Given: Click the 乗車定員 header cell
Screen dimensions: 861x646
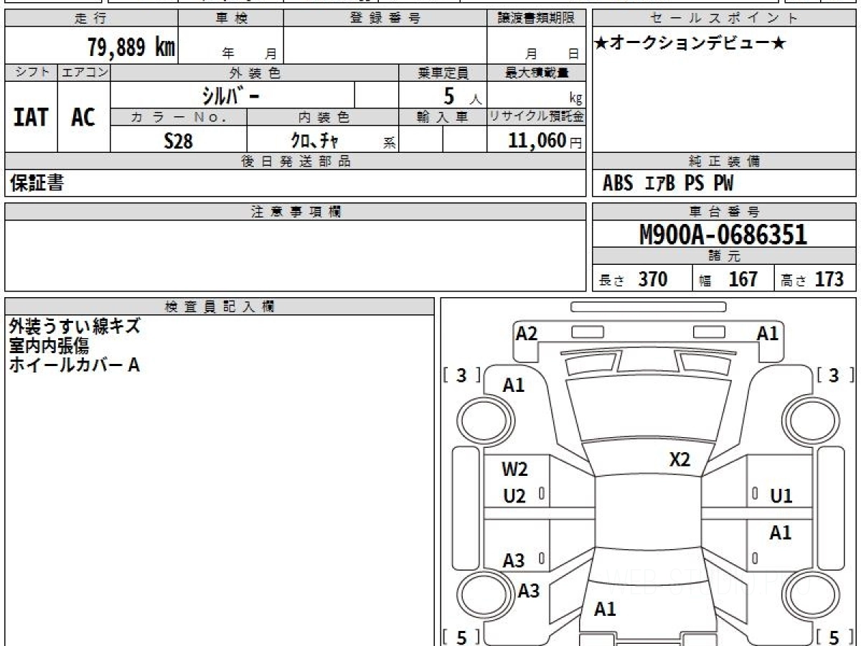Looking at the screenshot, I should [x=443, y=72].
